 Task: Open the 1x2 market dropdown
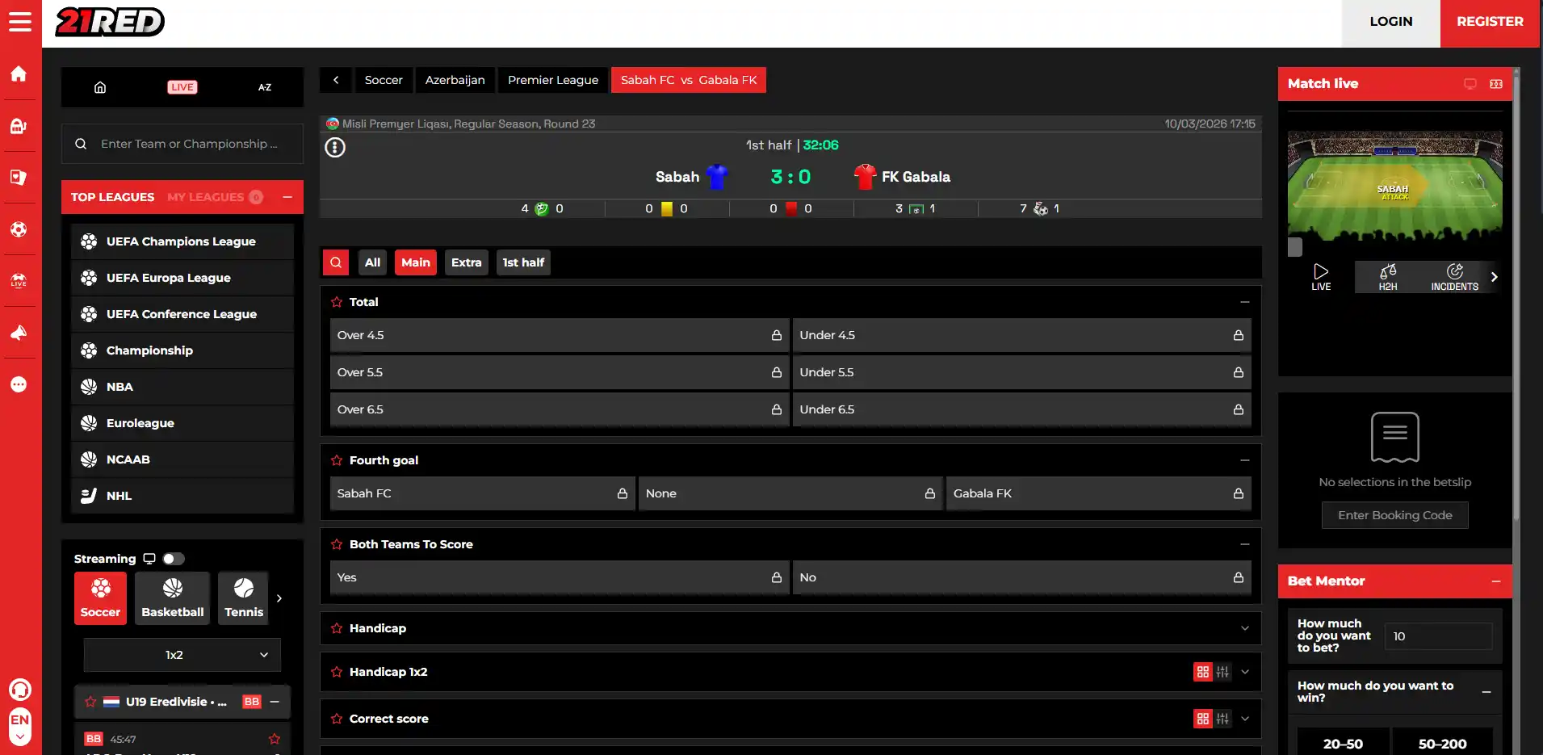[x=182, y=655]
